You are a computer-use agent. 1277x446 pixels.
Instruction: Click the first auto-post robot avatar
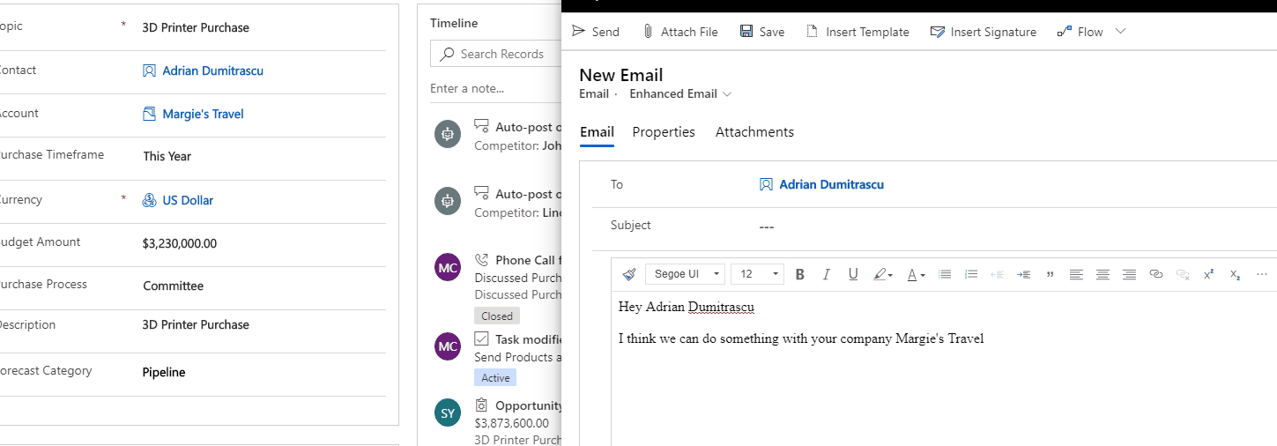[x=448, y=134]
